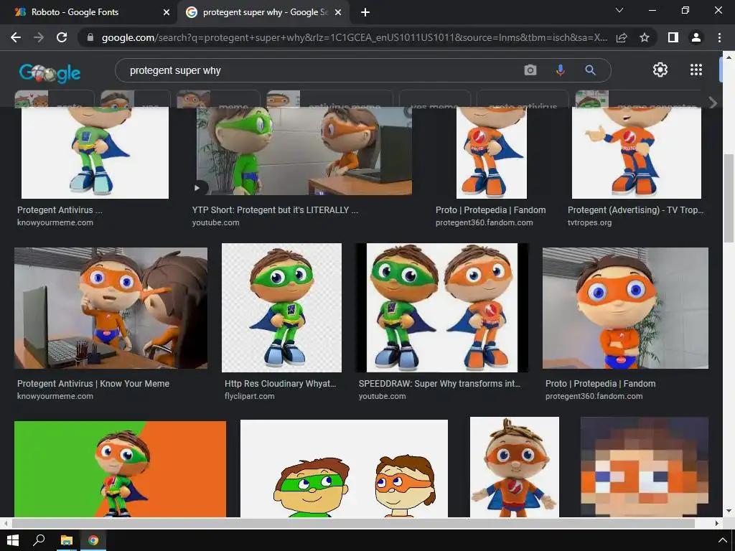Click the browser back arrow
This screenshot has width=735, height=551.
pos(16,37)
